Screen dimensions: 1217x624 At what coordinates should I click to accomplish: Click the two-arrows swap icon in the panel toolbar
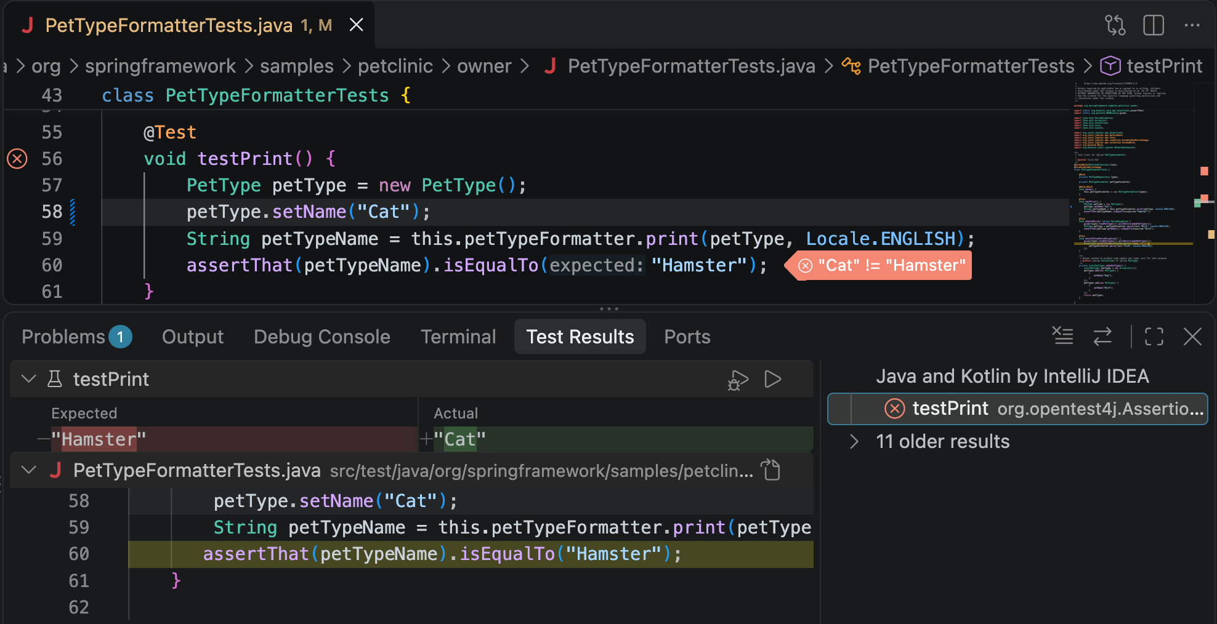tap(1102, 337)
